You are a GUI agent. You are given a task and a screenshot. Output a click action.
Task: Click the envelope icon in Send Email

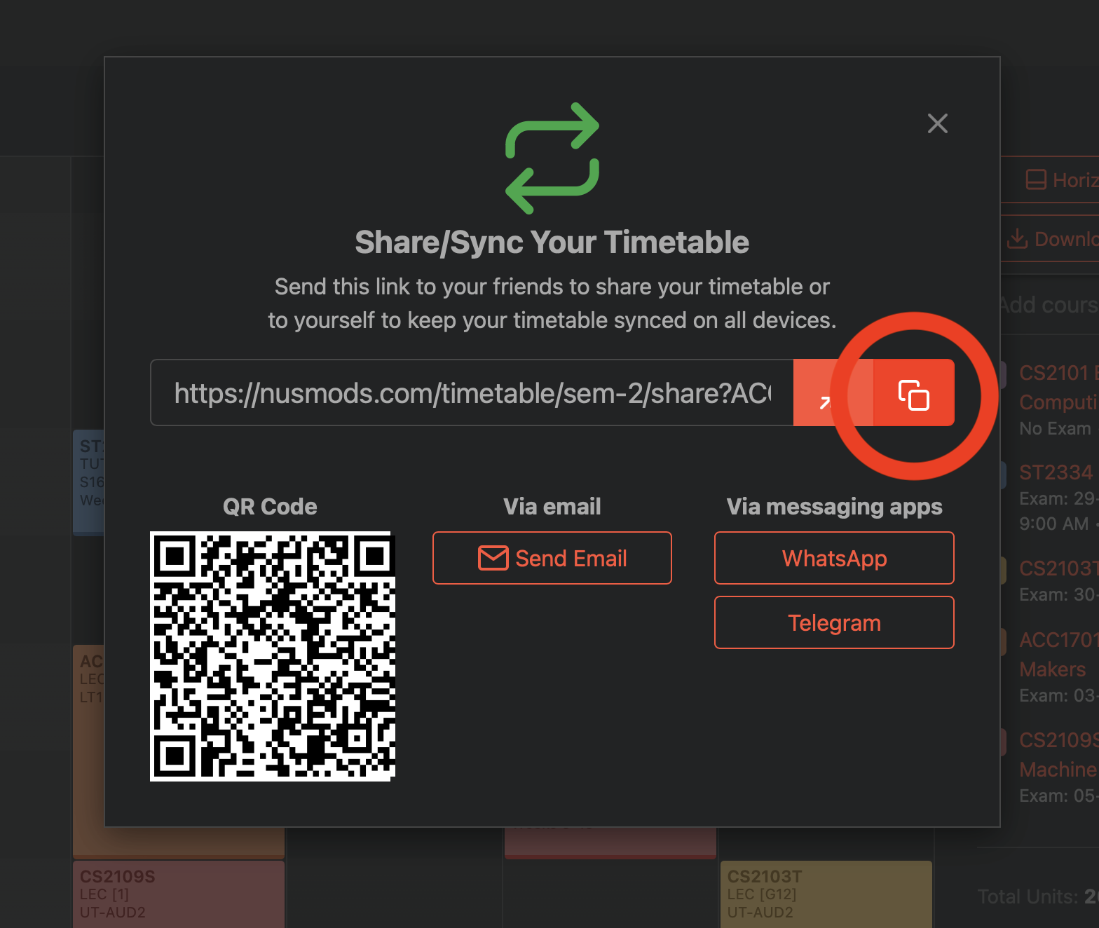tap(493, 558)
